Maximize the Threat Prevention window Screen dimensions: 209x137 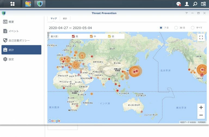point(198,13)
